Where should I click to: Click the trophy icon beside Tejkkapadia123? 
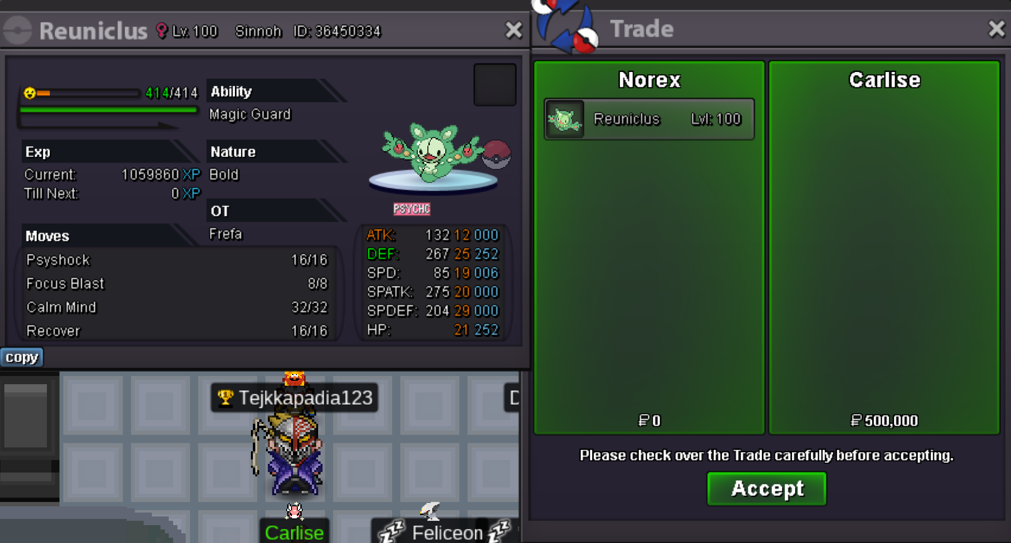(x=225, y=398)
